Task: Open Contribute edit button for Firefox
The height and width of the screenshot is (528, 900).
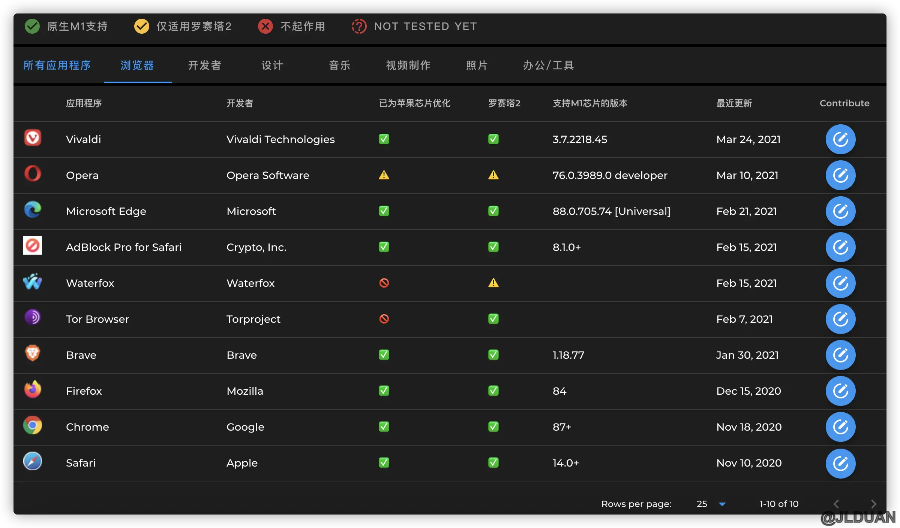Action: coord(840,391)
